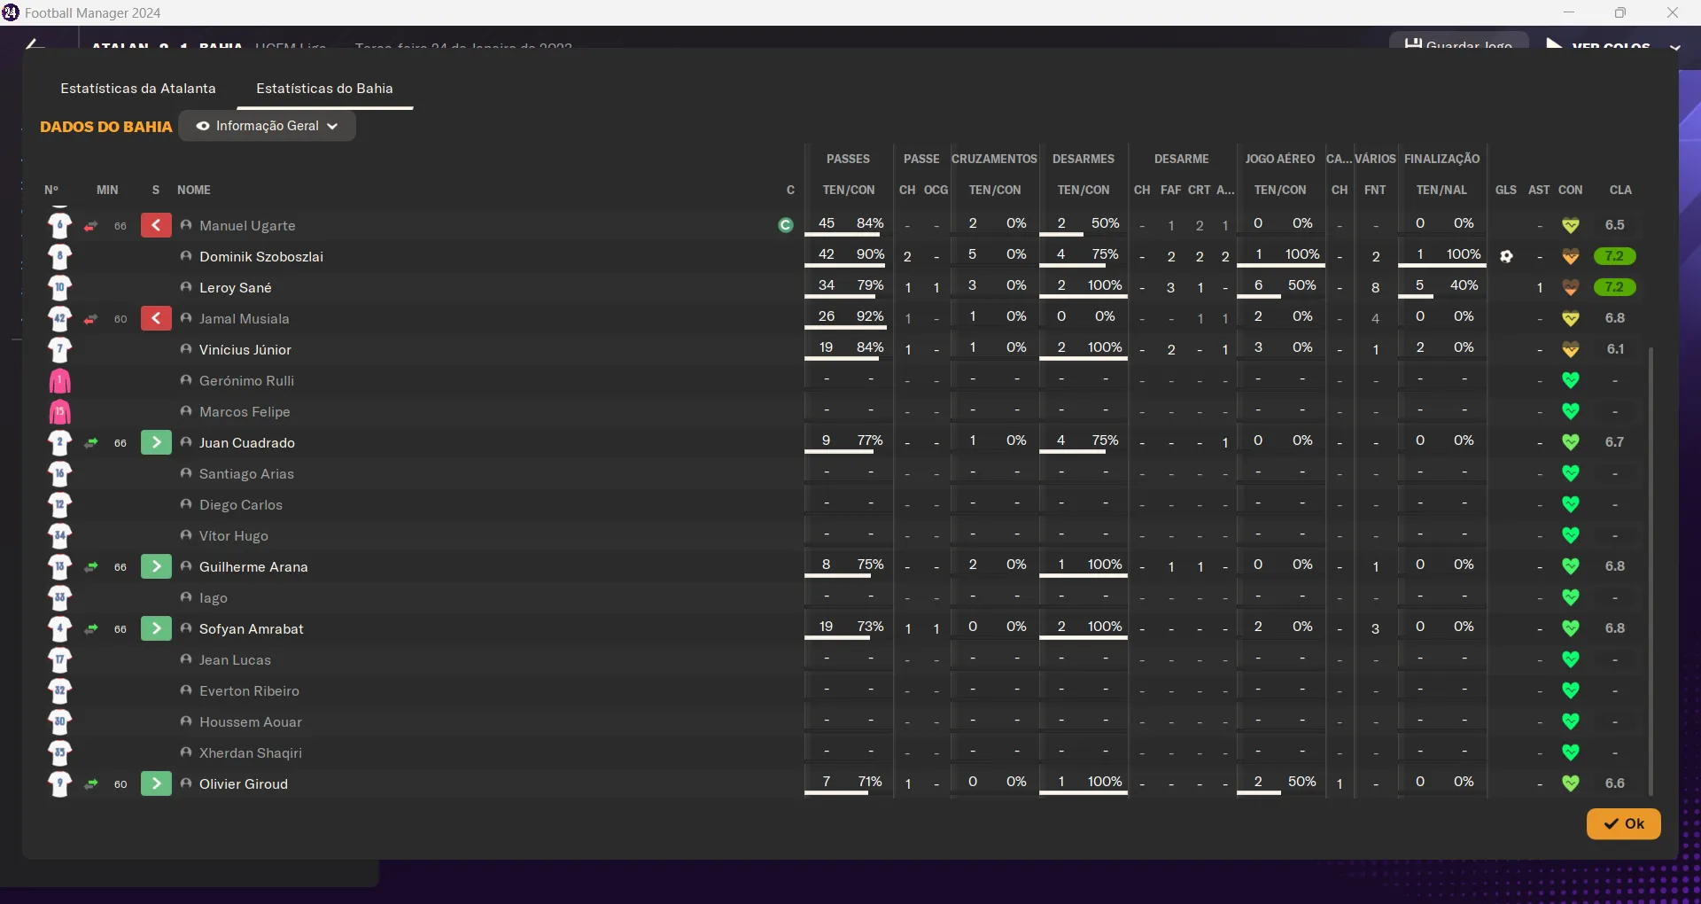Sort by PASSES TEN/CON column header
Screen dimensions: 1701x904
pos(848,190)
